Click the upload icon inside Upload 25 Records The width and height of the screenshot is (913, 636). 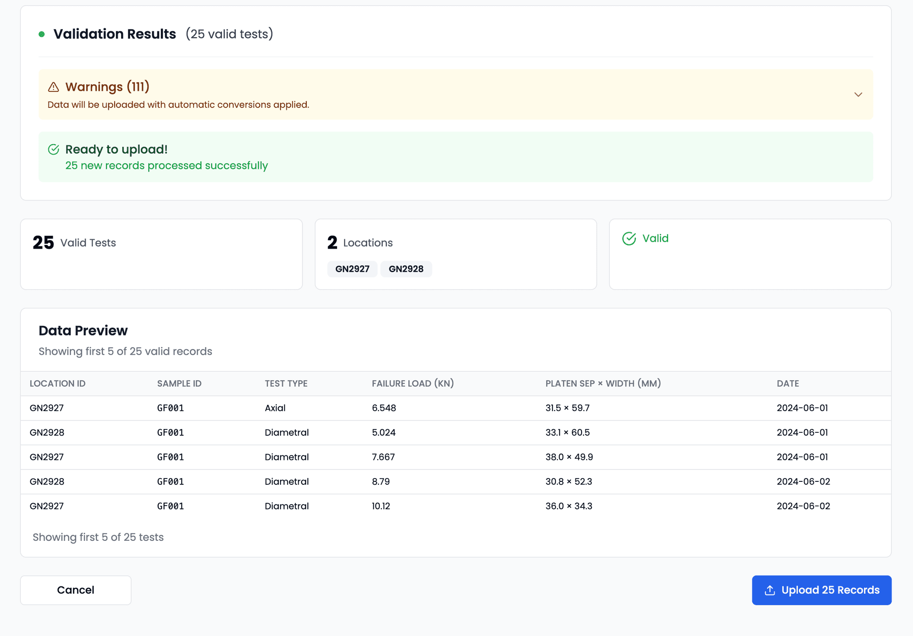pos(770,590)
